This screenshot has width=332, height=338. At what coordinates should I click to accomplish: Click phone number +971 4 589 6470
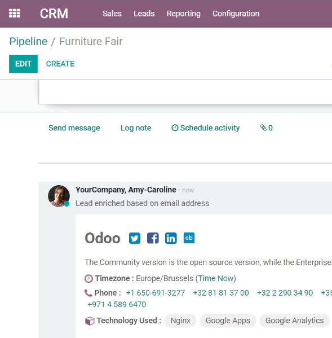tap(117, 304)
